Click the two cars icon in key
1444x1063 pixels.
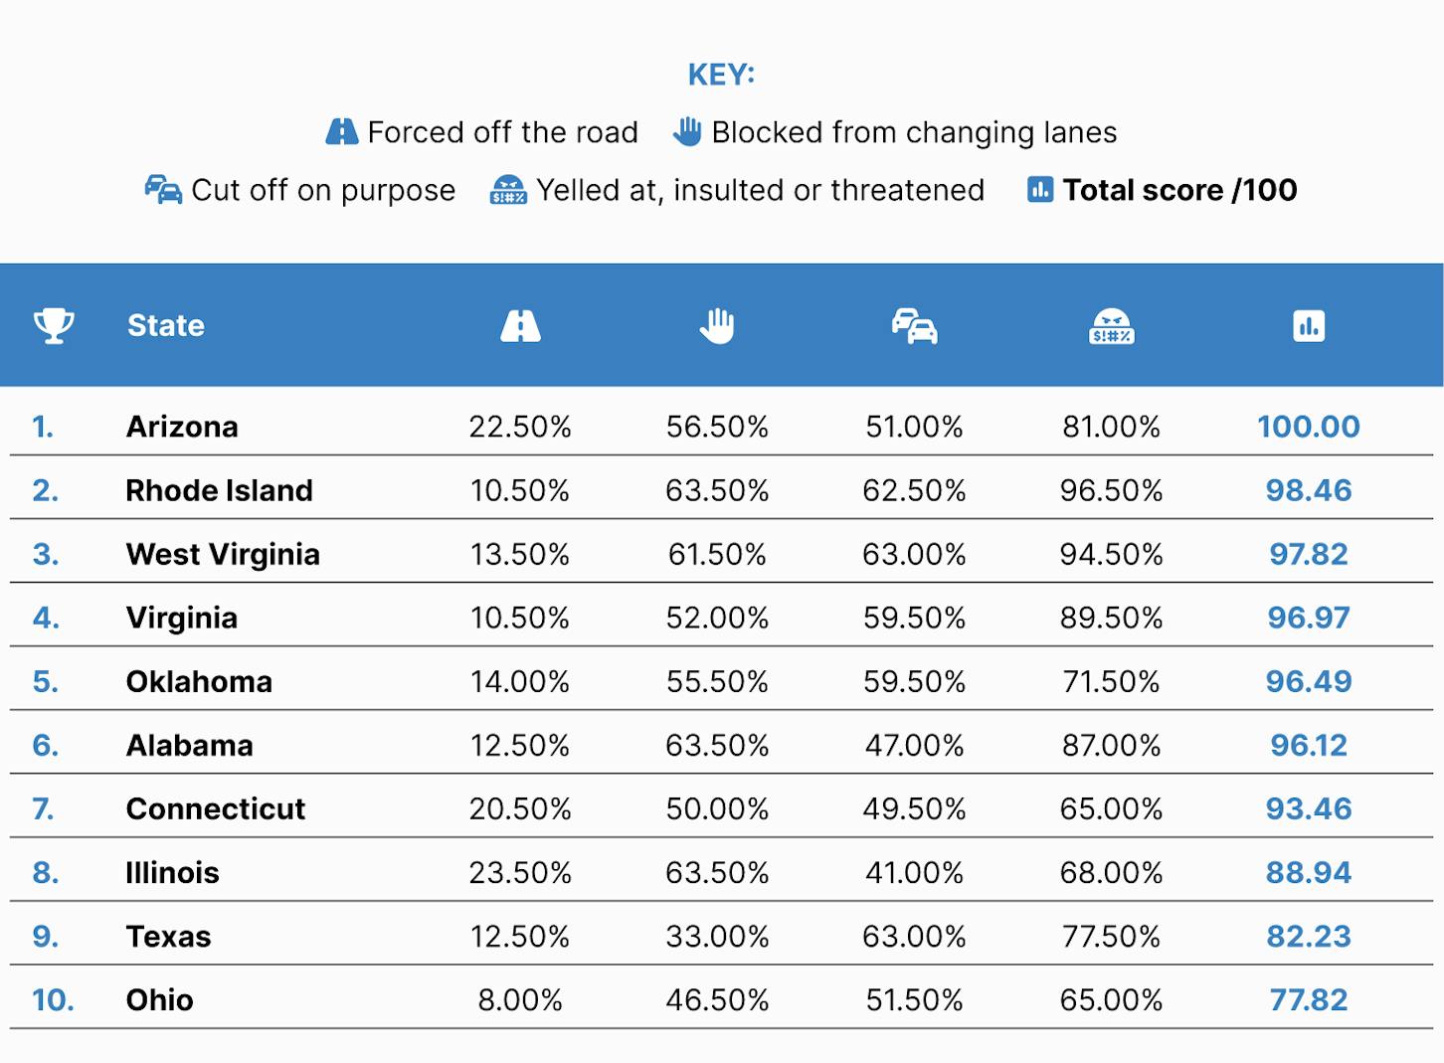pos(163,189)
